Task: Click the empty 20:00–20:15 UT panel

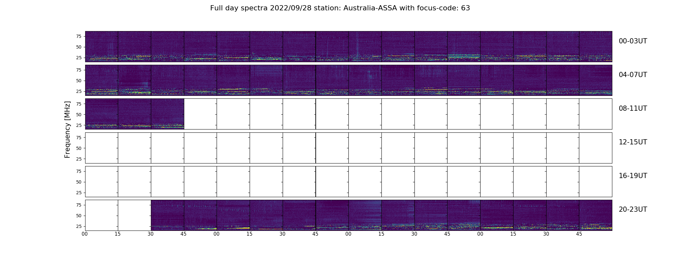Action: point(102,215)
